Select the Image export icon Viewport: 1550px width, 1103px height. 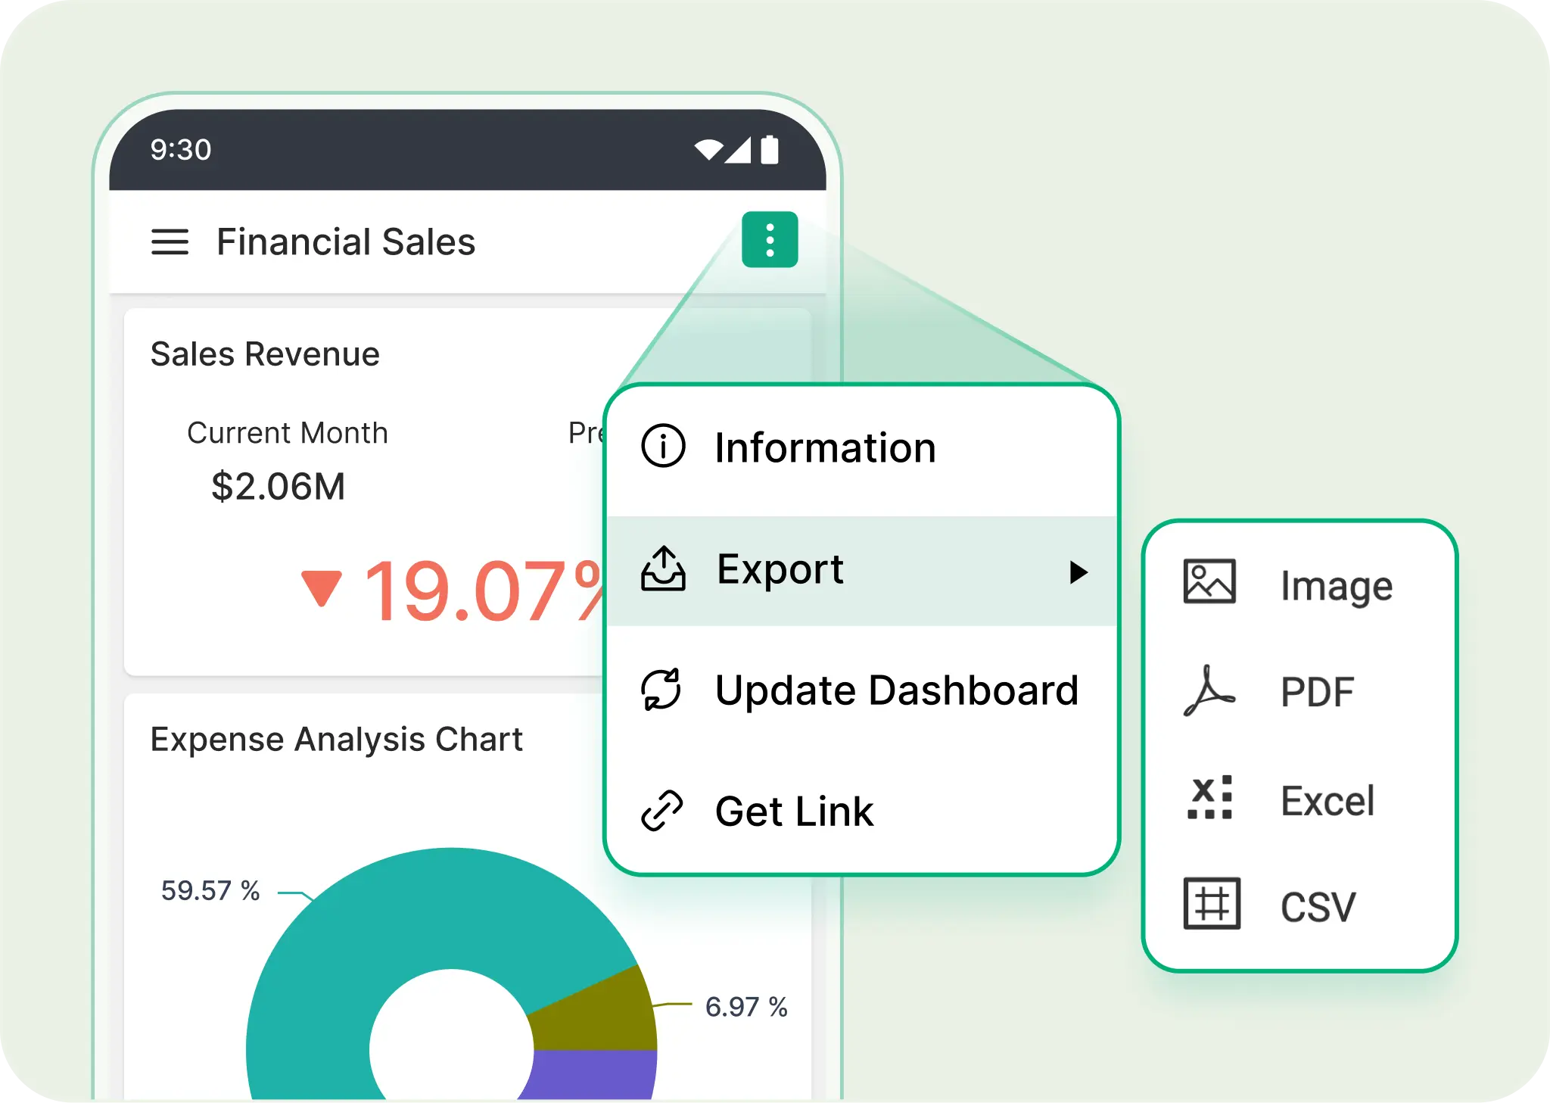1209,583
